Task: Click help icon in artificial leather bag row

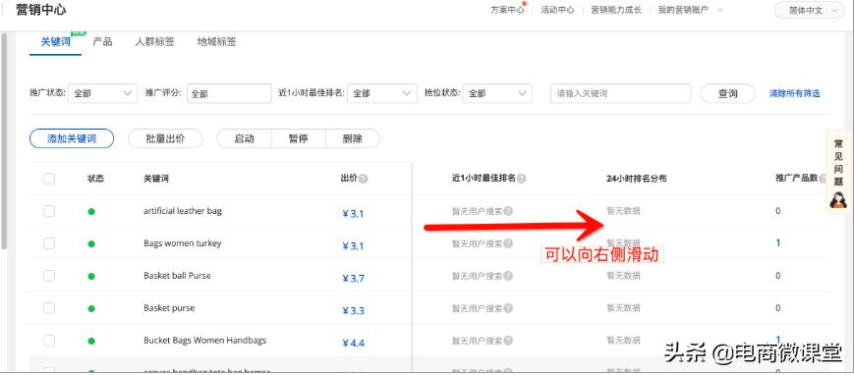Action: tap(508, 211)
